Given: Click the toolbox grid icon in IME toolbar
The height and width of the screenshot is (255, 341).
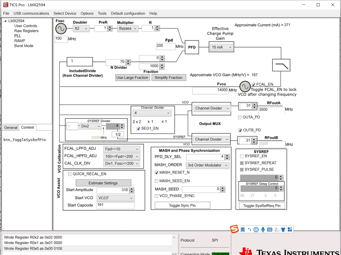Looking at the screenshot, I should (x=290, y=229).
